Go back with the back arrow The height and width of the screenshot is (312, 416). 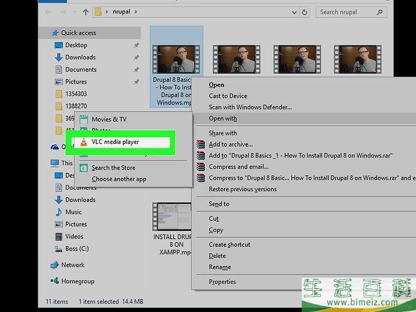(48, 12)
